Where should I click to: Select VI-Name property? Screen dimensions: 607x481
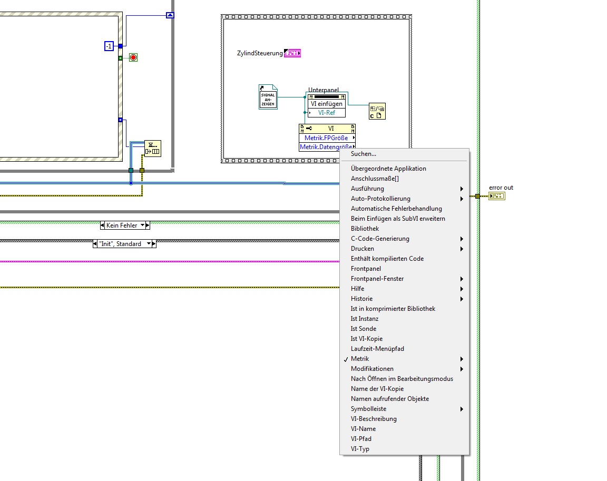point(404,429)
